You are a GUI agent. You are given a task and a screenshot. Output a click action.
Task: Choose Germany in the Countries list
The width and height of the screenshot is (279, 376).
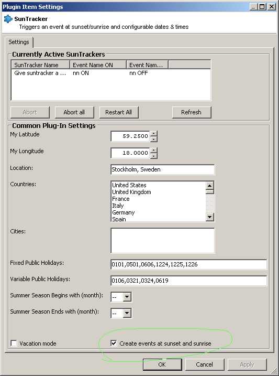124,212
